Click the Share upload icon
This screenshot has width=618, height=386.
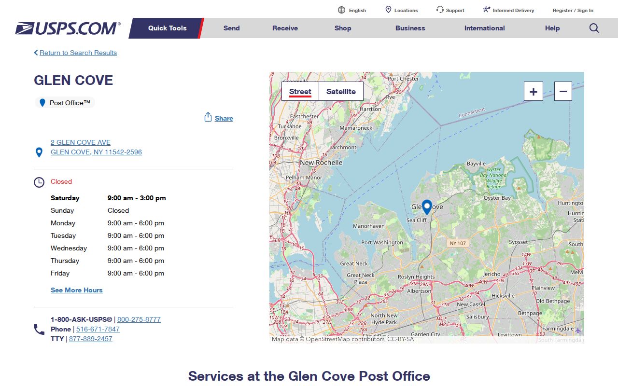[x=208, y=117]
